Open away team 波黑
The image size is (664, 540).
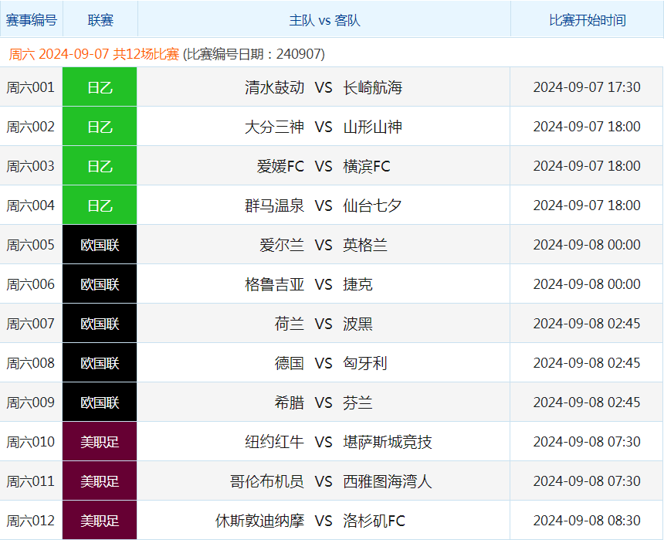coord(357,324)
